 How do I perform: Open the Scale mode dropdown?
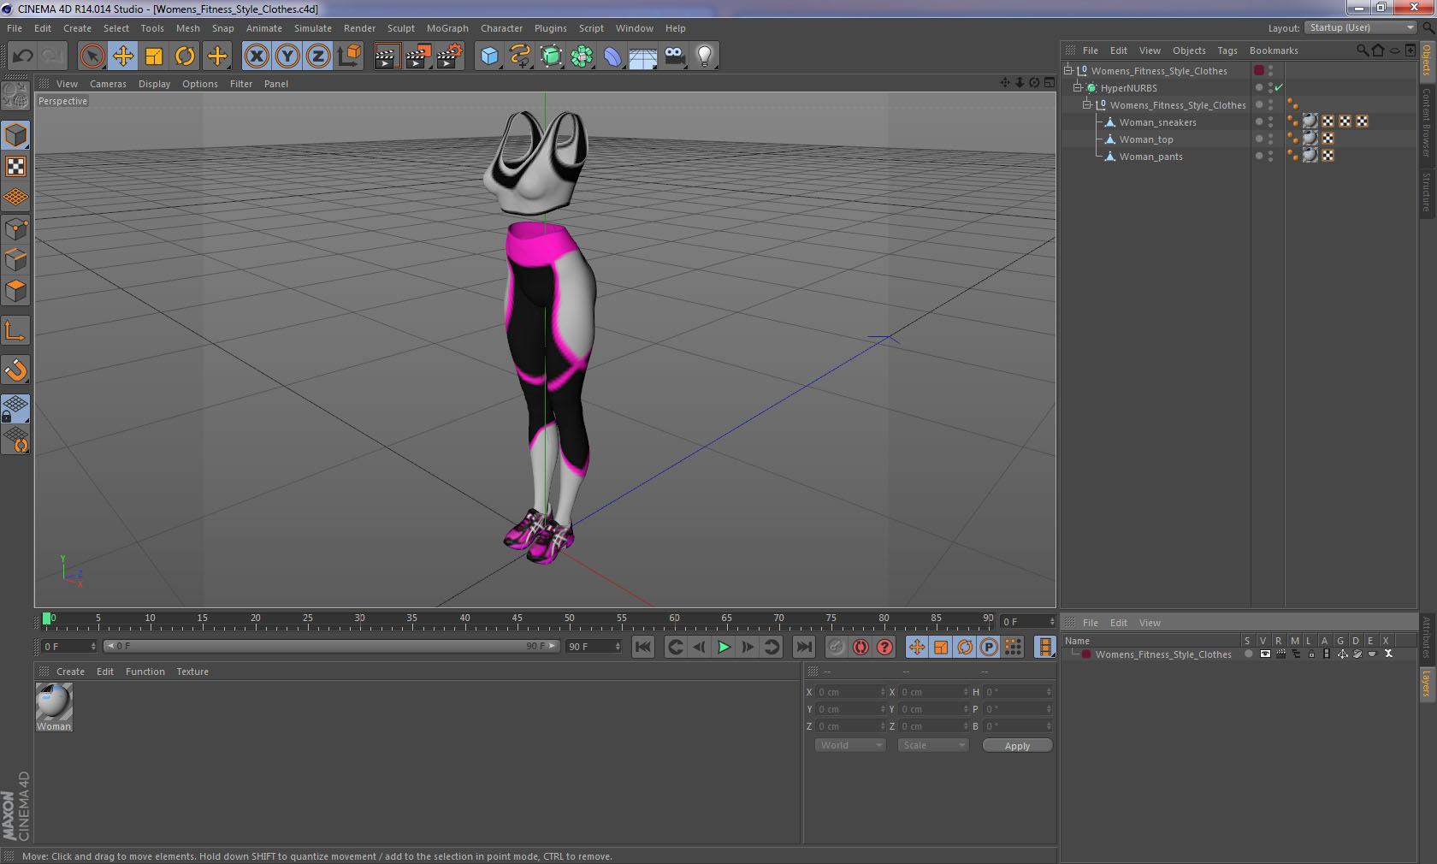click(933, 745)
